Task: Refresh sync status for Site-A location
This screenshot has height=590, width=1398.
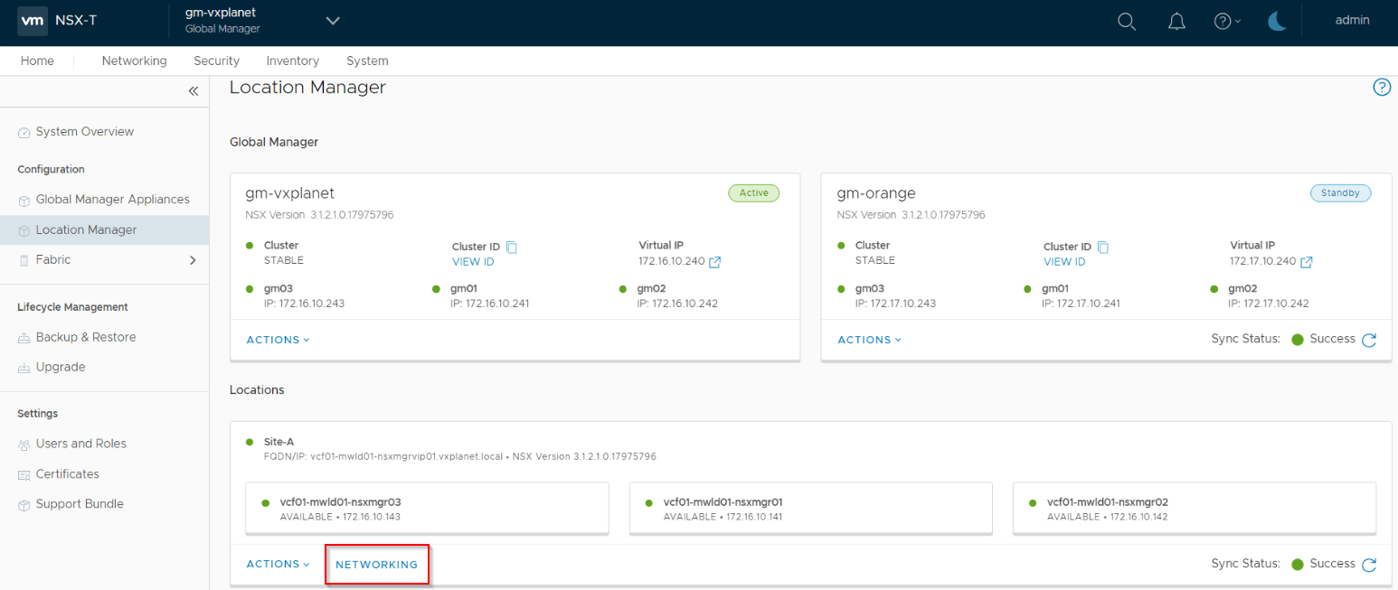Action: coord(1369,565)
